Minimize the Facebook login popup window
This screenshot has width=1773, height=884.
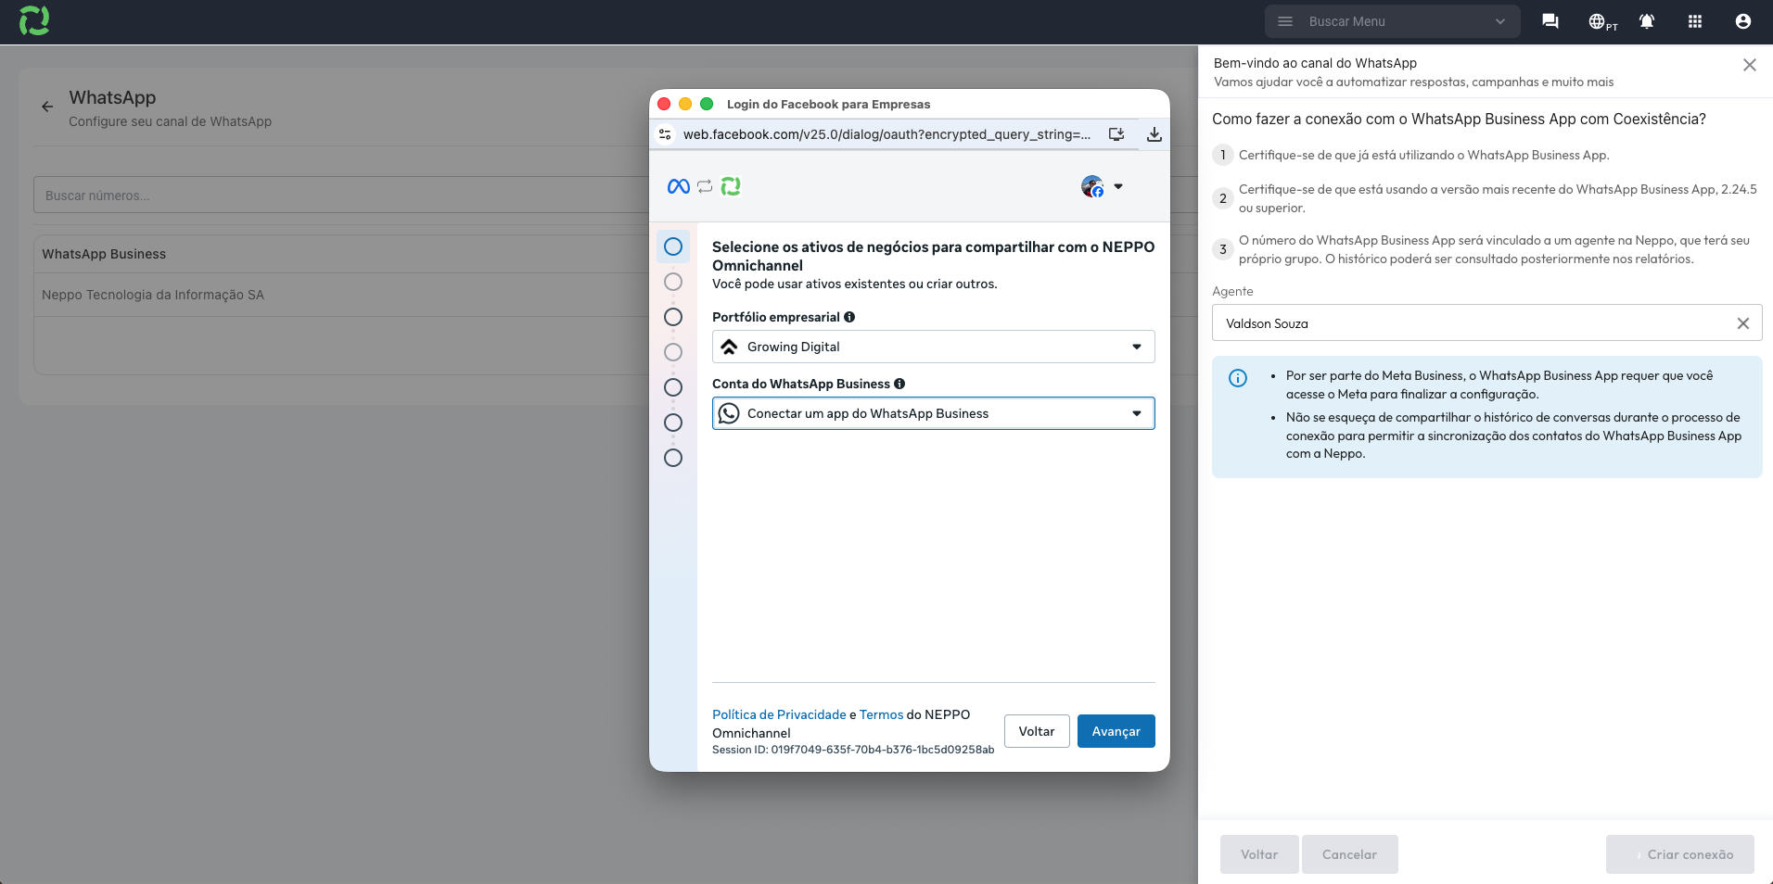click(685, 104)
